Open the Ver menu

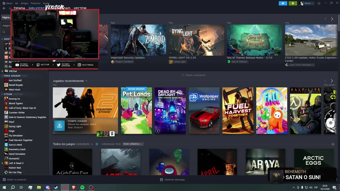point(16,3)
